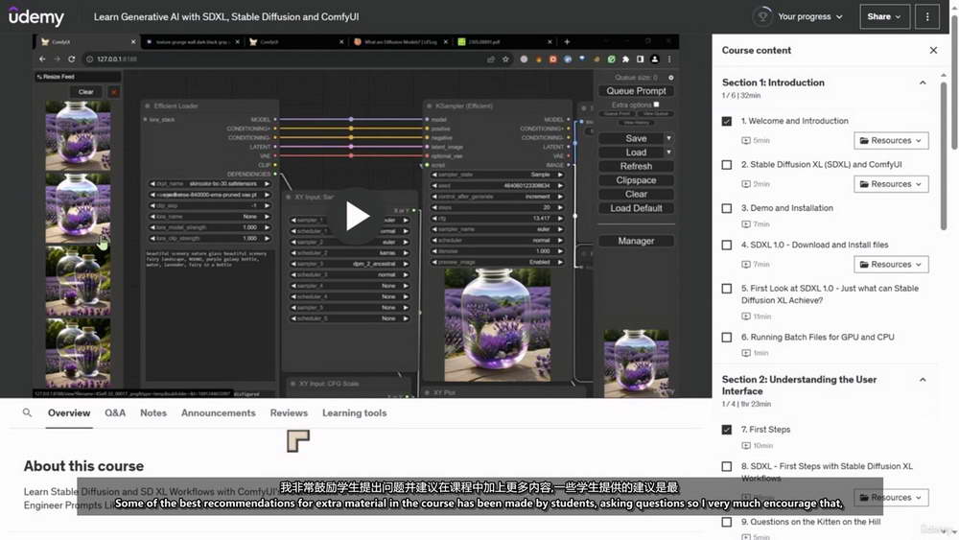959x540 pixels.
Task: Open Resources dropdown for lecture 8
Action: click(891, 497)
